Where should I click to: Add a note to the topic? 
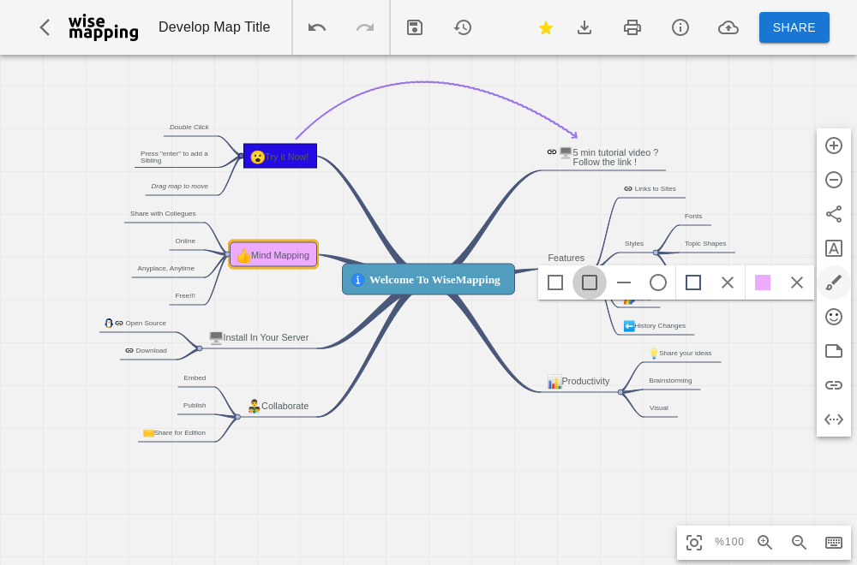tap(834, 351)
